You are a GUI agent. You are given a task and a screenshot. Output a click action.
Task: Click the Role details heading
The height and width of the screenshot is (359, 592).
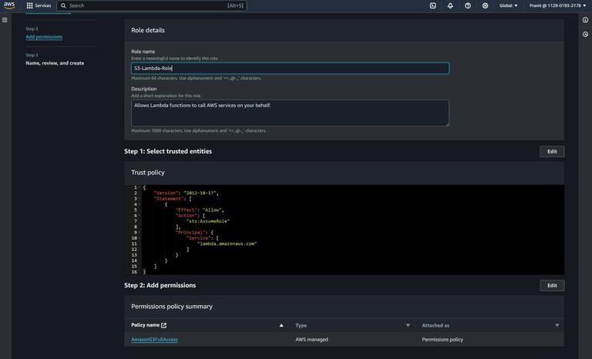pyautogui.click(x=148, y=30)
